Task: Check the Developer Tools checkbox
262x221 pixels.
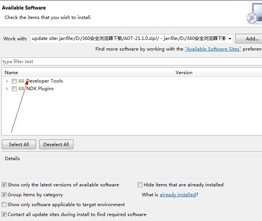Action: [x=14, y=81]
